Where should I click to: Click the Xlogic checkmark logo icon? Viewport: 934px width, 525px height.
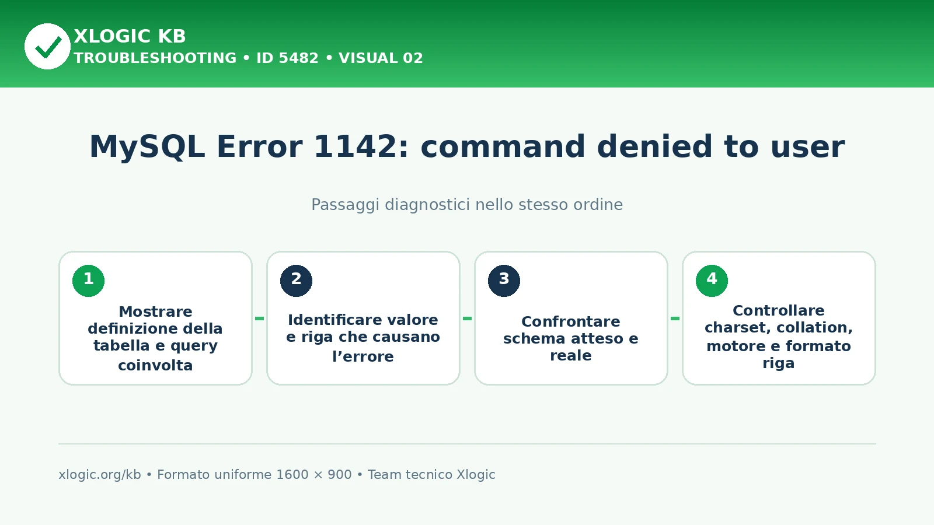point(47,46)
